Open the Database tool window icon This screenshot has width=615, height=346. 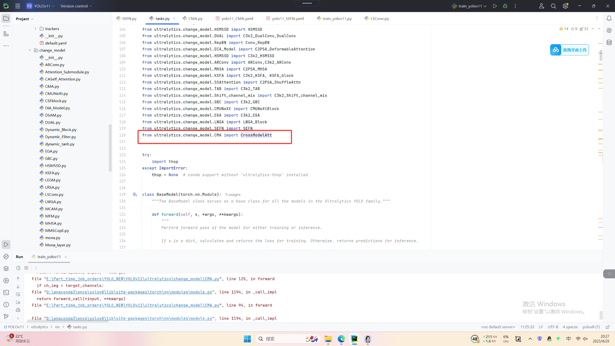609,42
